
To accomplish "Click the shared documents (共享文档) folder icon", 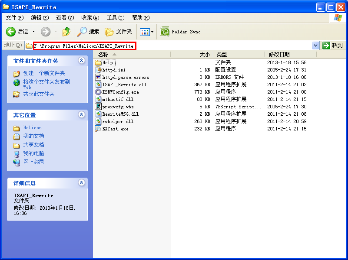I will point(17,145).
